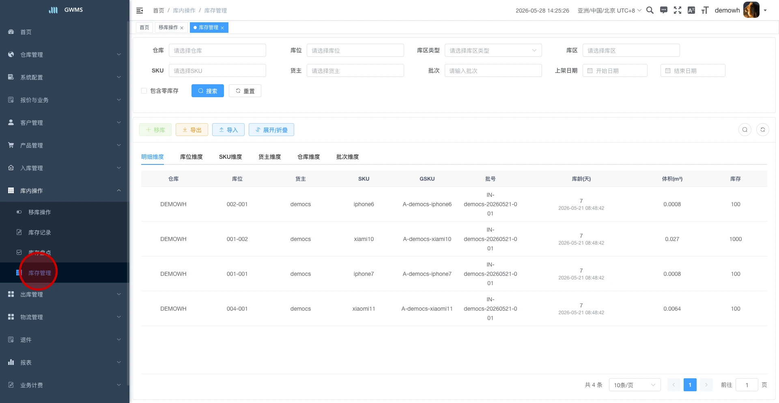Open 库存记录 in the sidebar
The height and width of the screenshot is (403, 779).
(65, 232)
